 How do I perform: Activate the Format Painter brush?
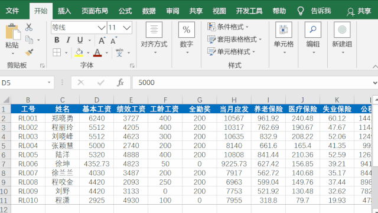tap(29, 53)
